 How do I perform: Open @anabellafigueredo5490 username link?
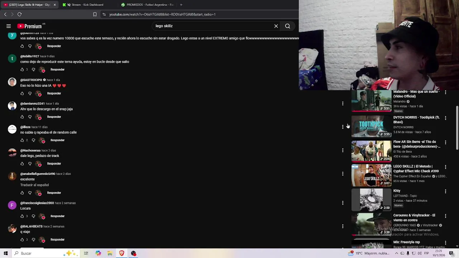(x=38, y=174)
